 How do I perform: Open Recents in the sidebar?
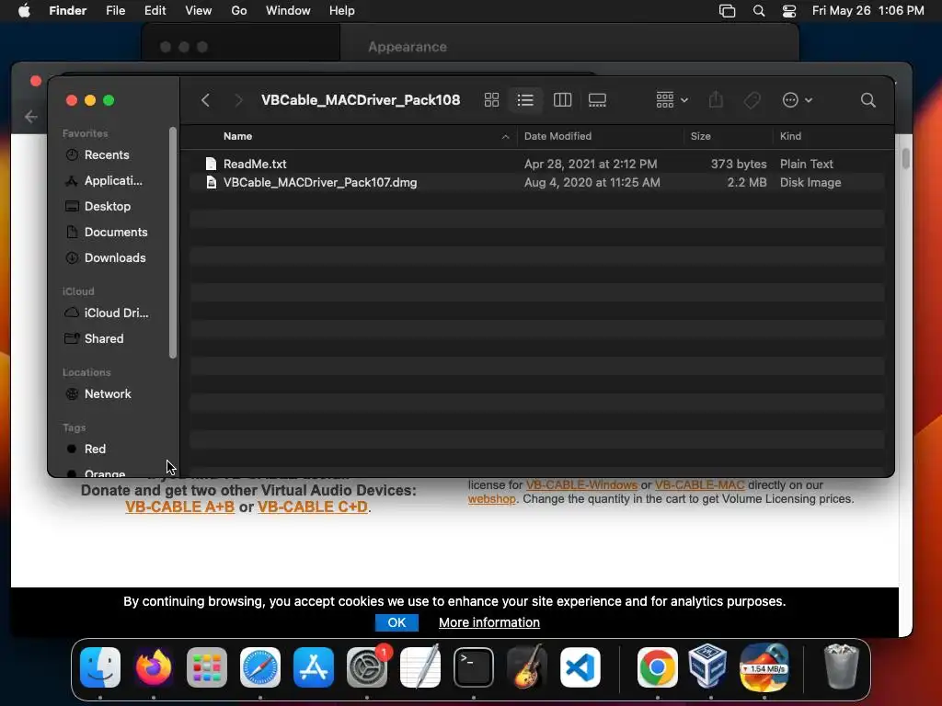(x=107, y=154)
